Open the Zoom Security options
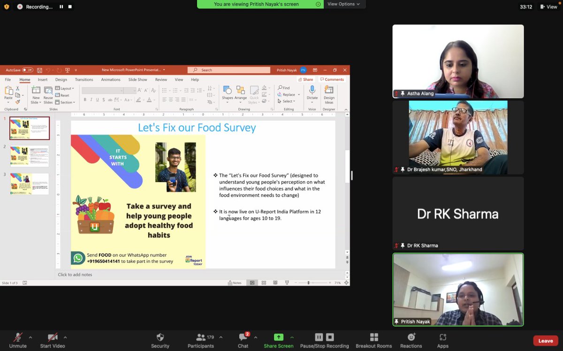The width and height of the screenshot is (563, 351). point(160,340)
